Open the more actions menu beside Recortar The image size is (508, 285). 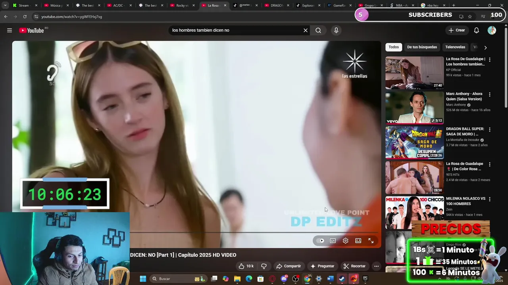(x=376, y=266)
